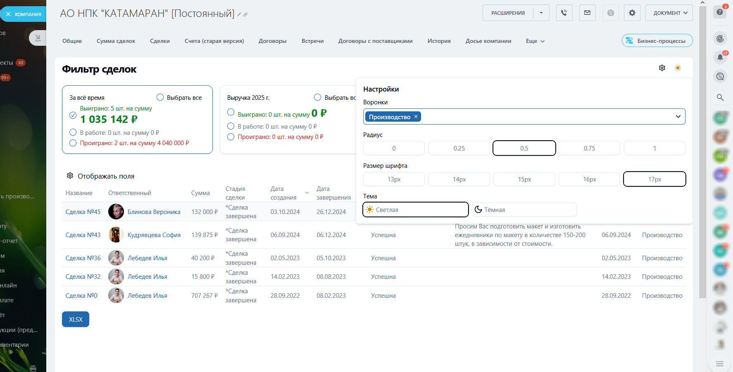This screenshot has height=372, width=733.
Task: Toggle 'Выбрать все' in За всё время card
Action: [x=160, y=97]
